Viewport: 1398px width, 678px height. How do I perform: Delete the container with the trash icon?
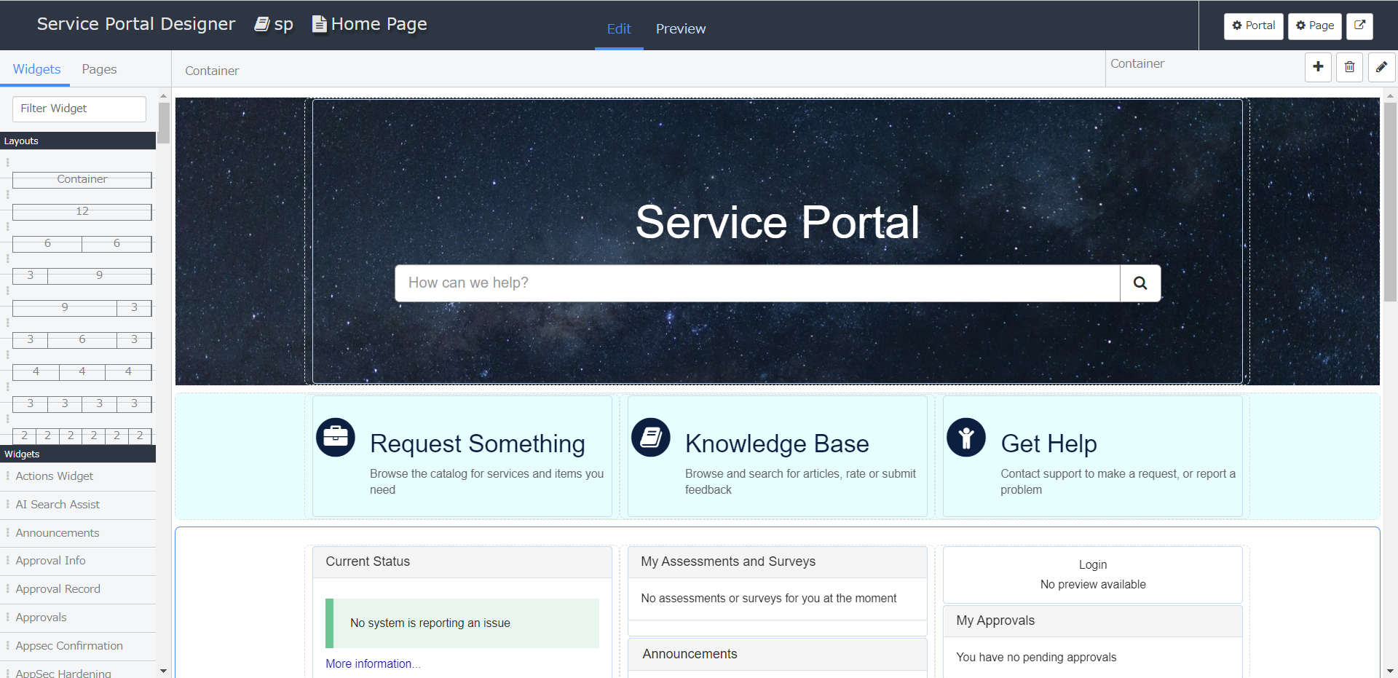pos(1349,67)
